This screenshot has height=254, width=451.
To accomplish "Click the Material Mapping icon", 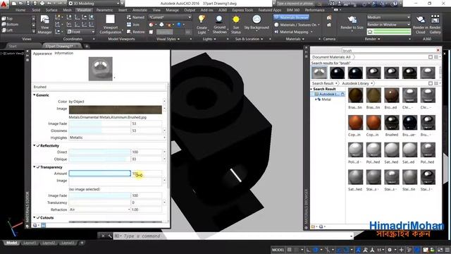I will 276,32.
